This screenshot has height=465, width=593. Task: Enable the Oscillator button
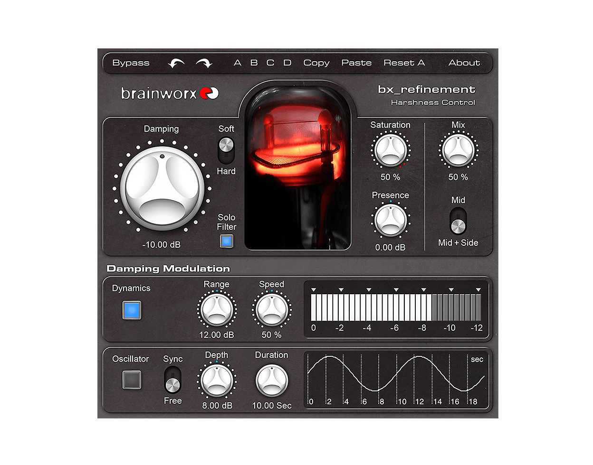tap(132, 380)
